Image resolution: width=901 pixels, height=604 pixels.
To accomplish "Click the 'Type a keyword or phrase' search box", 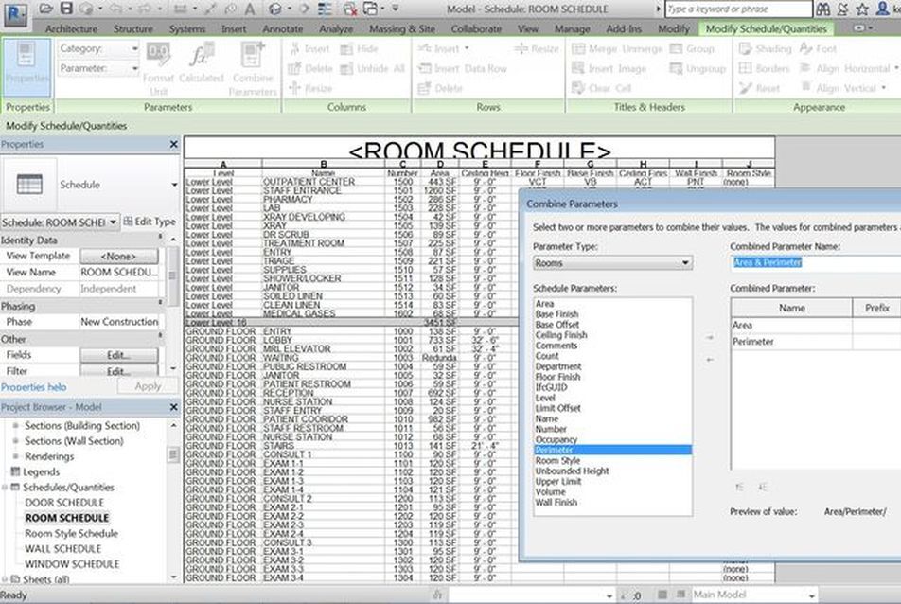I will tap(739, 9).
